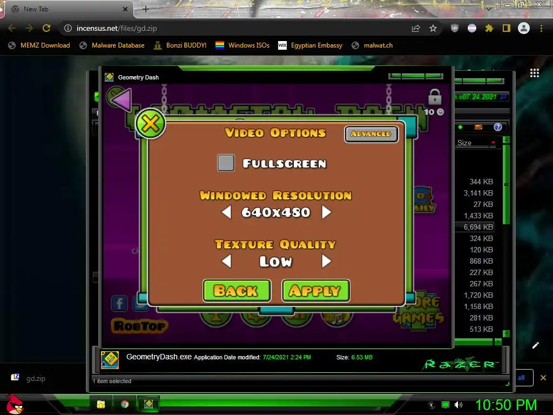Go back in Chrome
The width and height of the screenshot is (553, 415).
[12, 28]
